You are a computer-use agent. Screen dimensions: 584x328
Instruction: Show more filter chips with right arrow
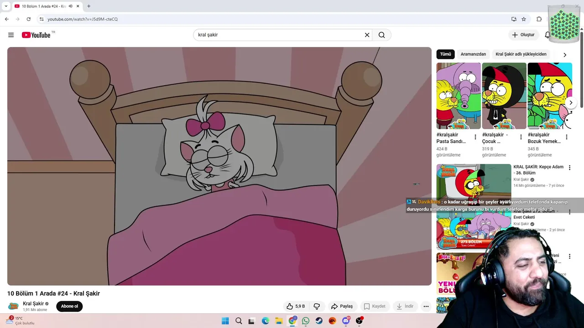click(x=565, y=55)
